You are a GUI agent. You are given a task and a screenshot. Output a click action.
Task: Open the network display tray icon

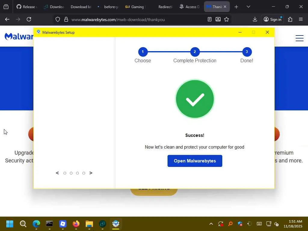pos(269,224)
